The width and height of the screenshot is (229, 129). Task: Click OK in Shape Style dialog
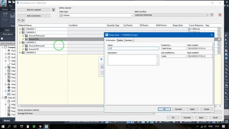tap(164, 109)
